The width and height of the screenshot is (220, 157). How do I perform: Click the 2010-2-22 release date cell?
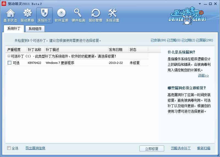pyautogui.click(x=116, y=63)
